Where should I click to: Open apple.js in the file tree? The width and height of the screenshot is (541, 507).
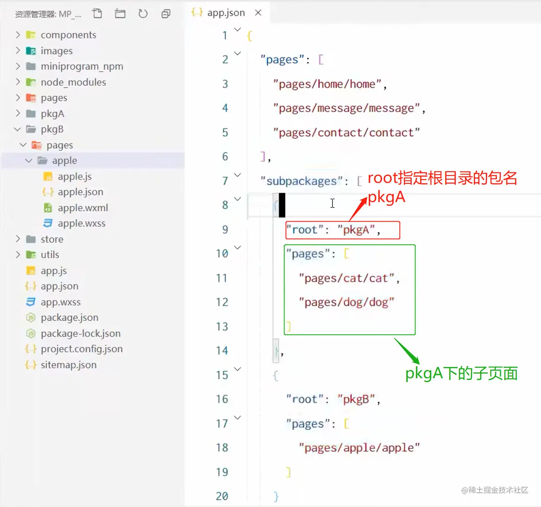pos(75,176)
